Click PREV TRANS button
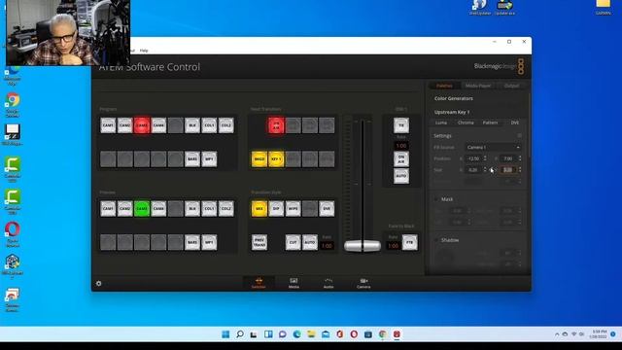622x350 pixels. coord(259,242)
